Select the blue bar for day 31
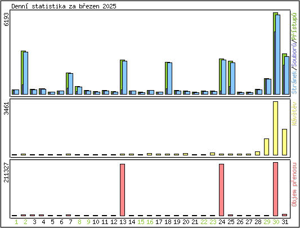300x228 pixels. coord(286,75)
